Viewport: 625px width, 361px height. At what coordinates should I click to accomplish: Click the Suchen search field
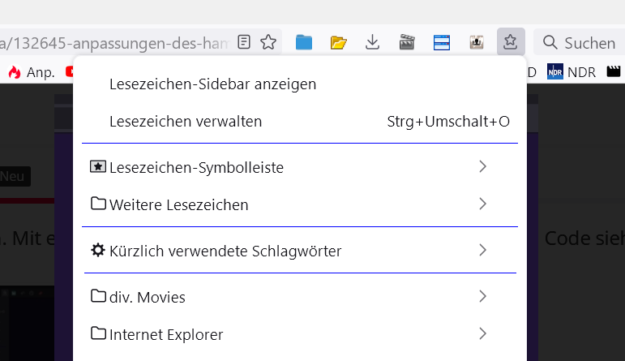(579, 42)
